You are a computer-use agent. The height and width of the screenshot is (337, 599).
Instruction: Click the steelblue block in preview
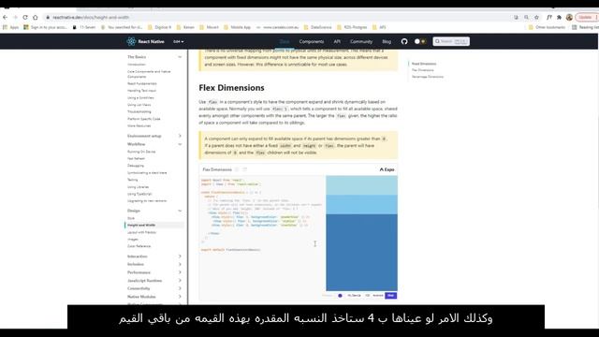pyautogui.click(x=361, y=252)
